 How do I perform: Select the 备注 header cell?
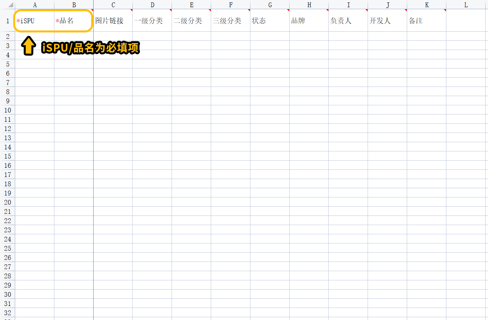click(x=427, y=21)
